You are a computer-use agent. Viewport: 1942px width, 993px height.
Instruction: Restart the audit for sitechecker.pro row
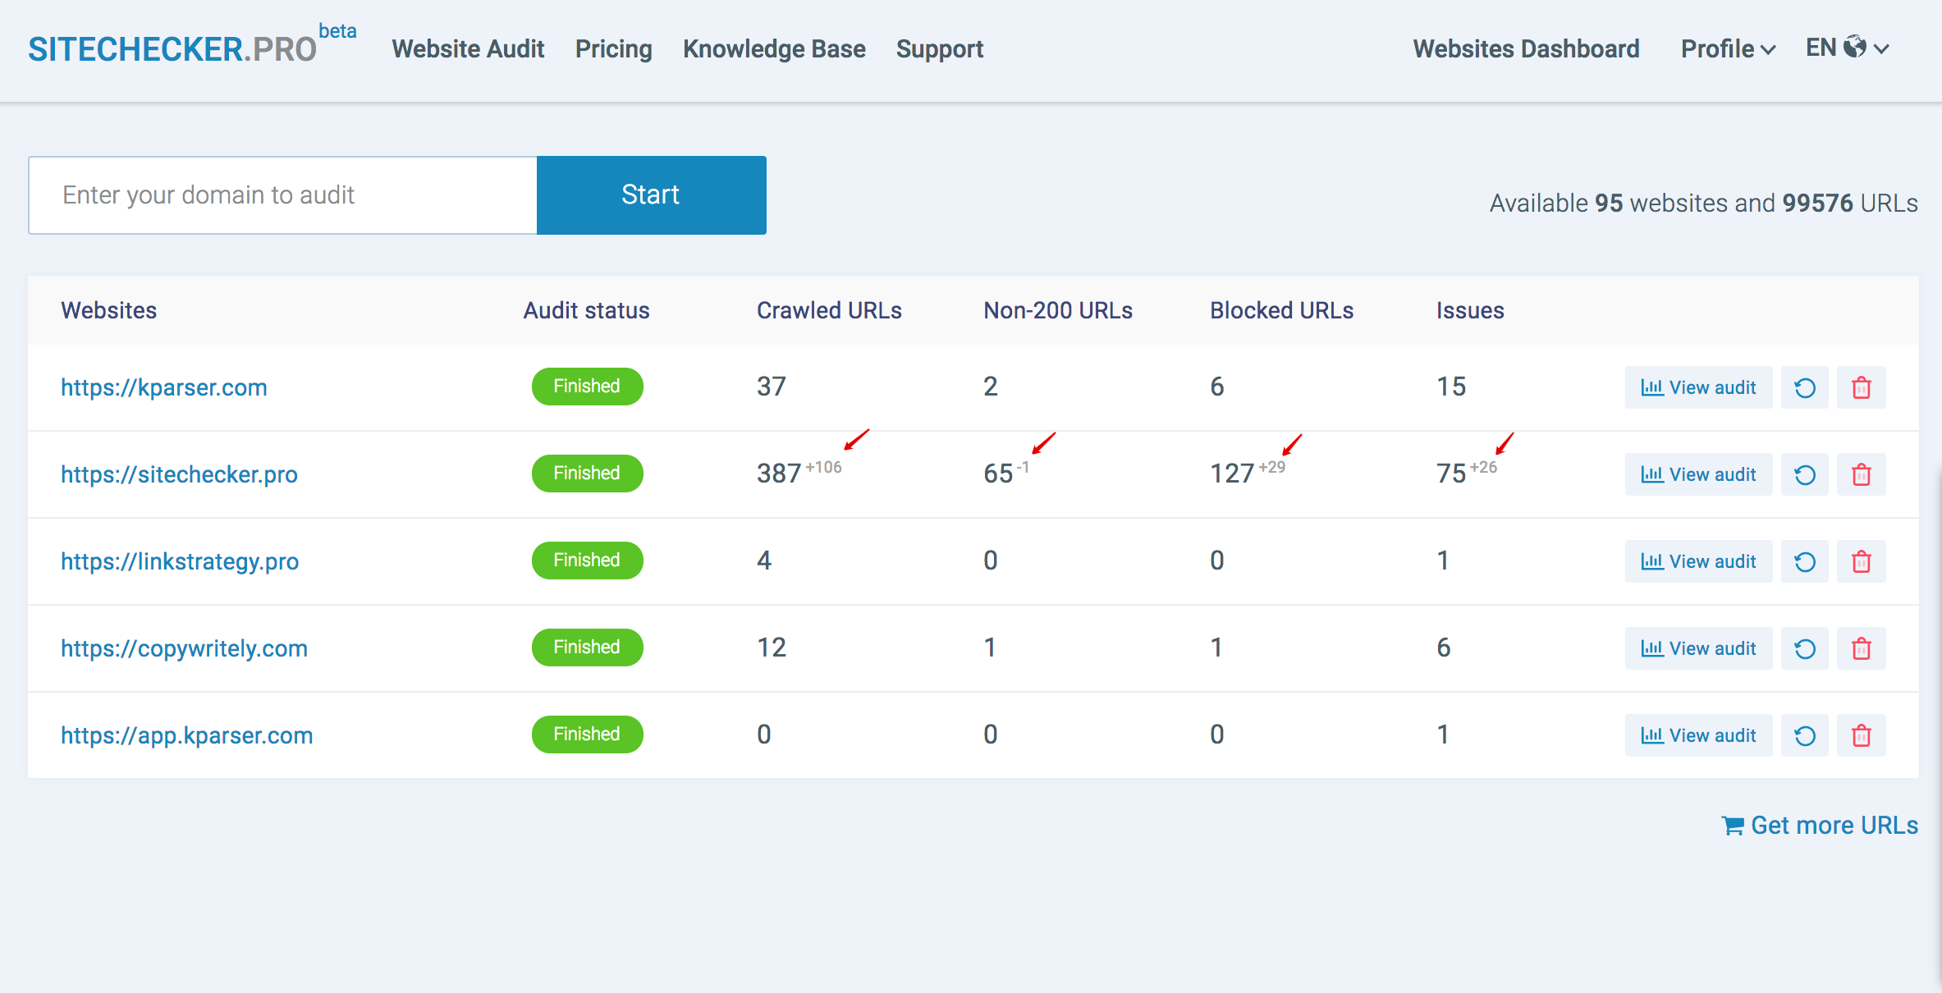(1804, 474)
